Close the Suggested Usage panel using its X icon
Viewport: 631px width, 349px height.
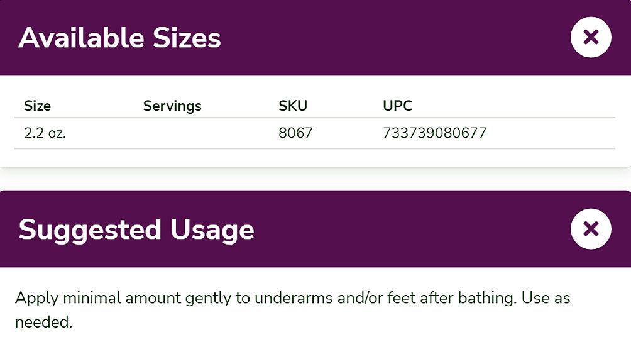click(591, 229)
